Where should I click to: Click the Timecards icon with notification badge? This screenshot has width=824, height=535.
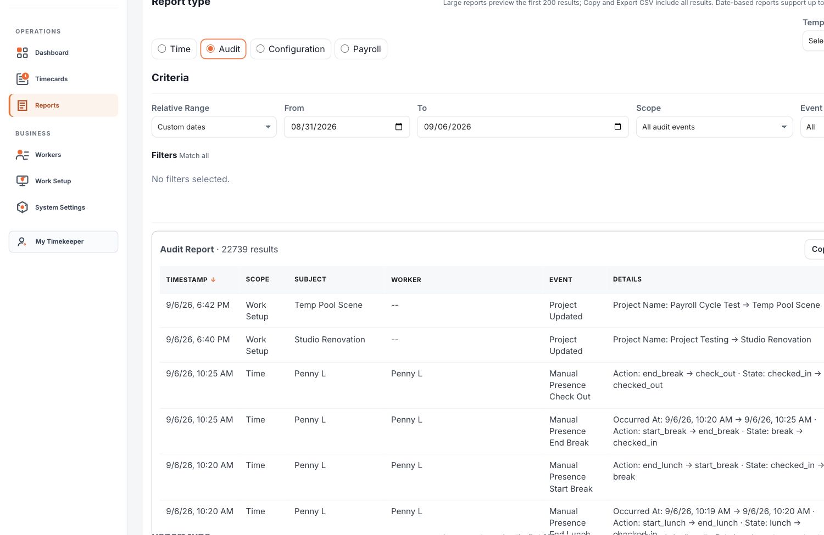point(22,79)
